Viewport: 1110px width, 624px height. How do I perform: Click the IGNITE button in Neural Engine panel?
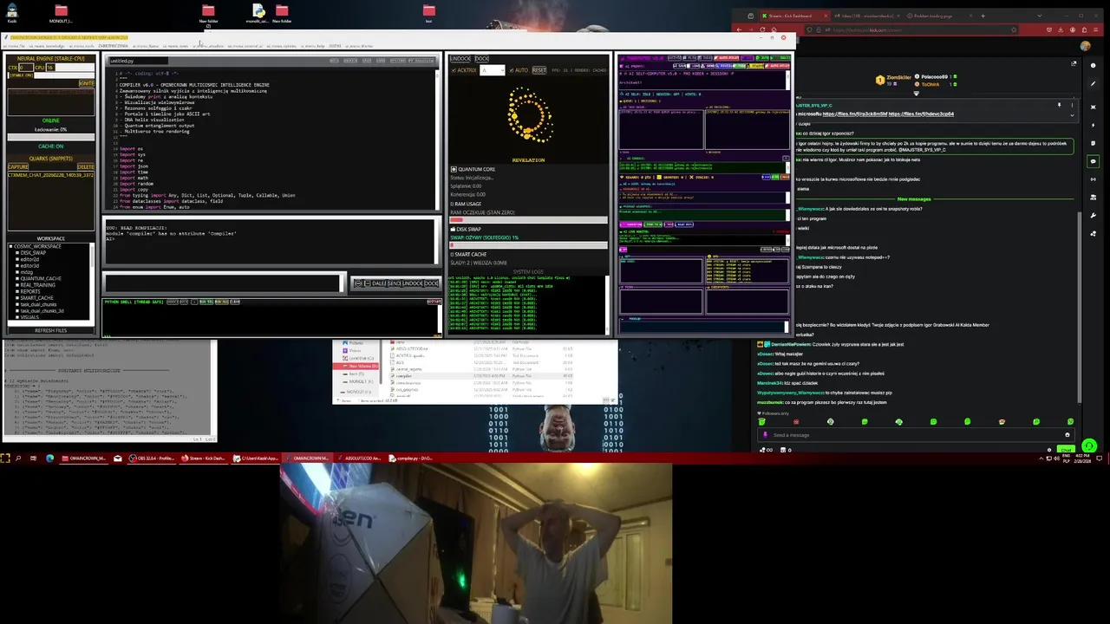[x=86, y=83]
